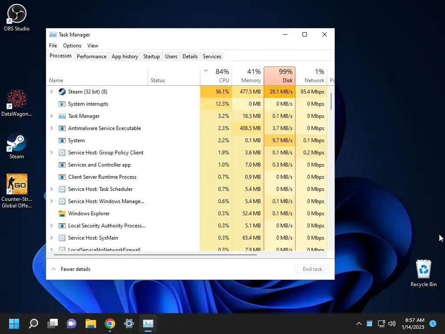Viewport: 445px width, 334px height.
Task: Open the Options menu
Action: click(72, 46)
